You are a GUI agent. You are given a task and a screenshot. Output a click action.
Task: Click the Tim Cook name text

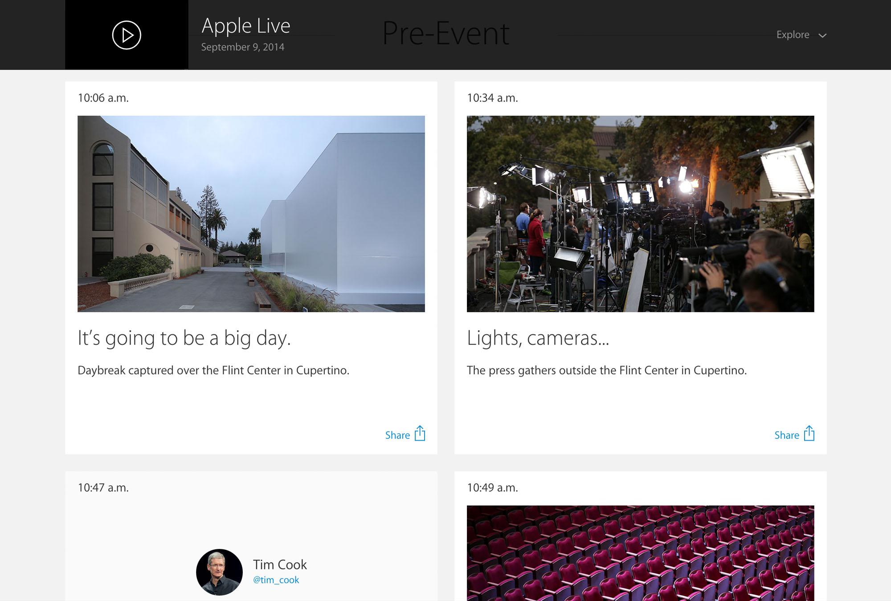pos(280,564)
